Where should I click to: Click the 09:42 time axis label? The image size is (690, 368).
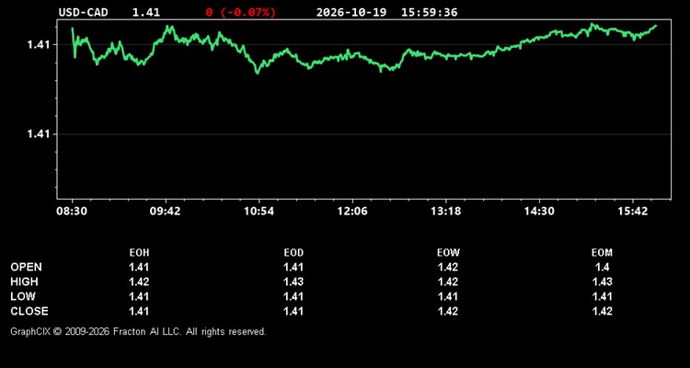(165, 212)
